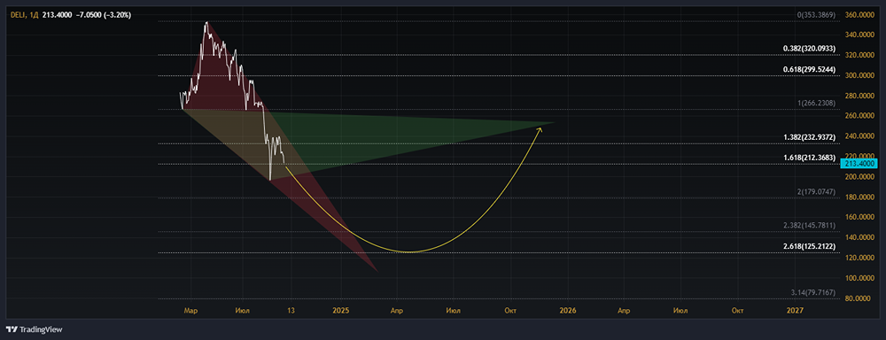Image resolution: width=886 pixels, height=340 pixels.
Task: Click the 2025 year label on time axis
Action: (341, 310)
